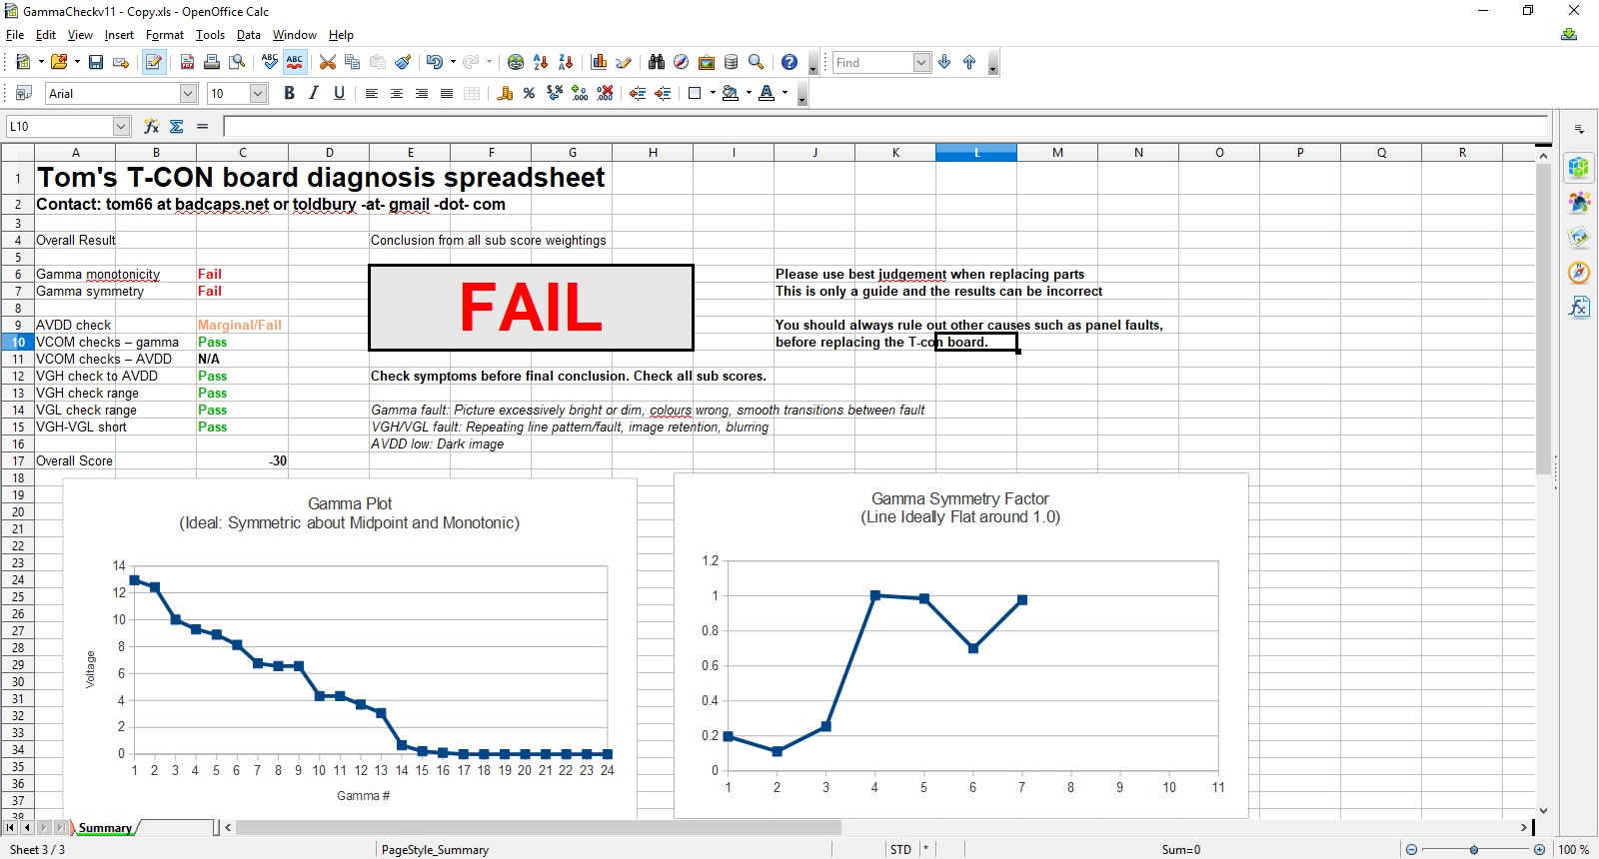Image resolution: width=1599 pixels, height=859 pixels.
Task: Insert a hyperlink using the globe icon
Action: pyautogui.click(x=516, y=62)
